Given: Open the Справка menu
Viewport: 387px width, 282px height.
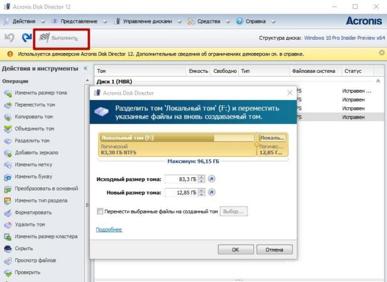Looking at the screenshot, I should coord(255,21).
